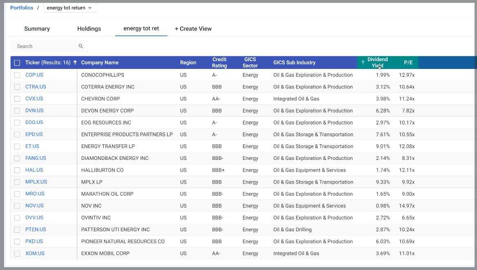Click the EXXON MOBIL CORP name cell
Image resolution: width=477 pixels, height=270 pixels.
105,253
